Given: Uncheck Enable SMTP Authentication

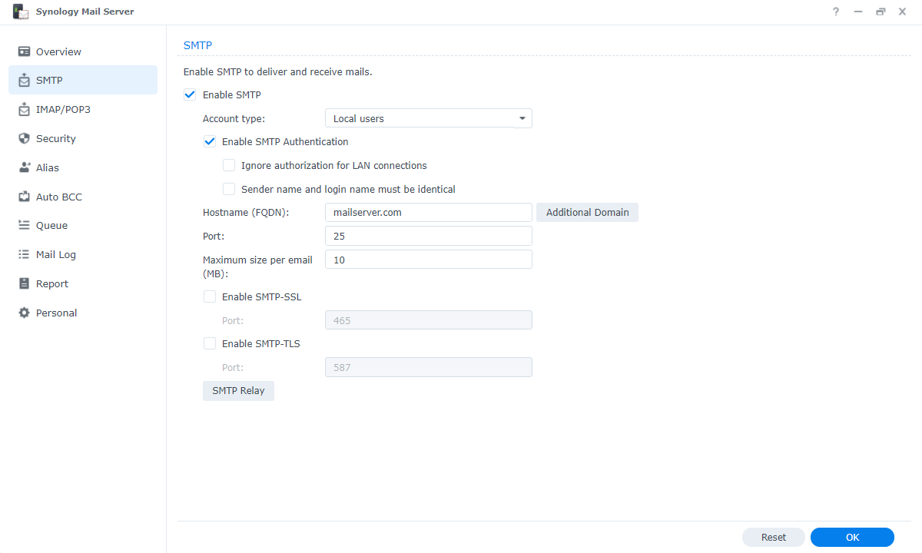Looking at the screenshot, I should pyautogui.click(x=209, y=141).
